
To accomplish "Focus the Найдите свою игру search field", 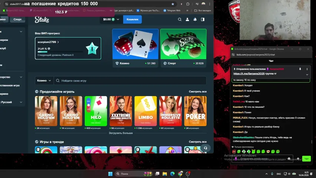I will click(130, 80).
